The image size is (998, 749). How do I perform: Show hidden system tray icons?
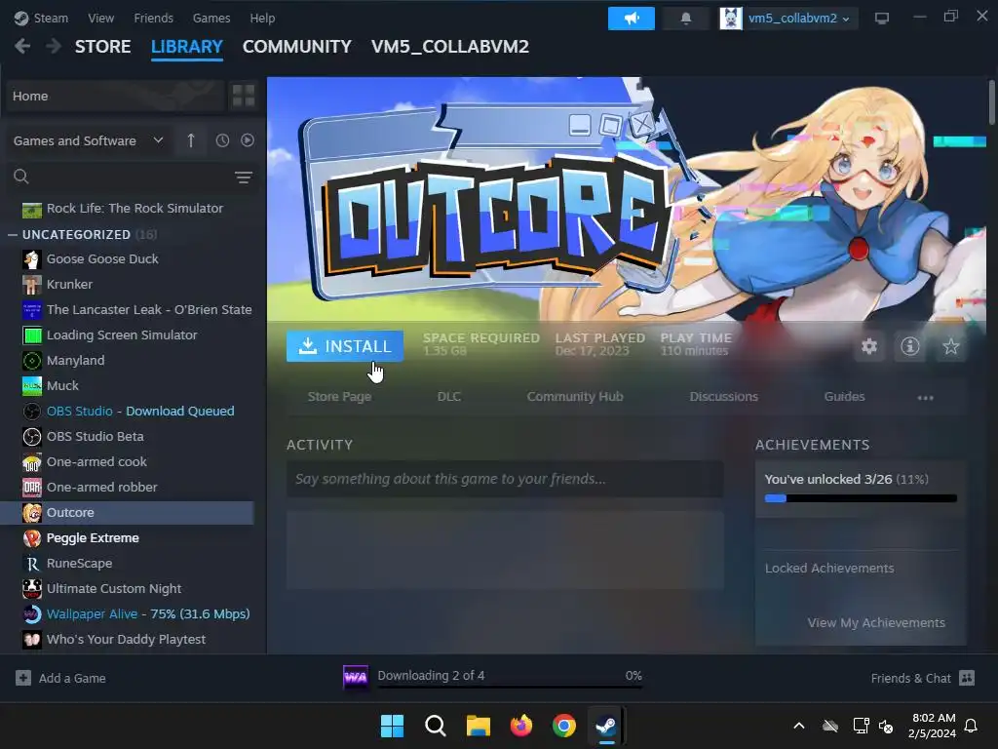point(799,726)
